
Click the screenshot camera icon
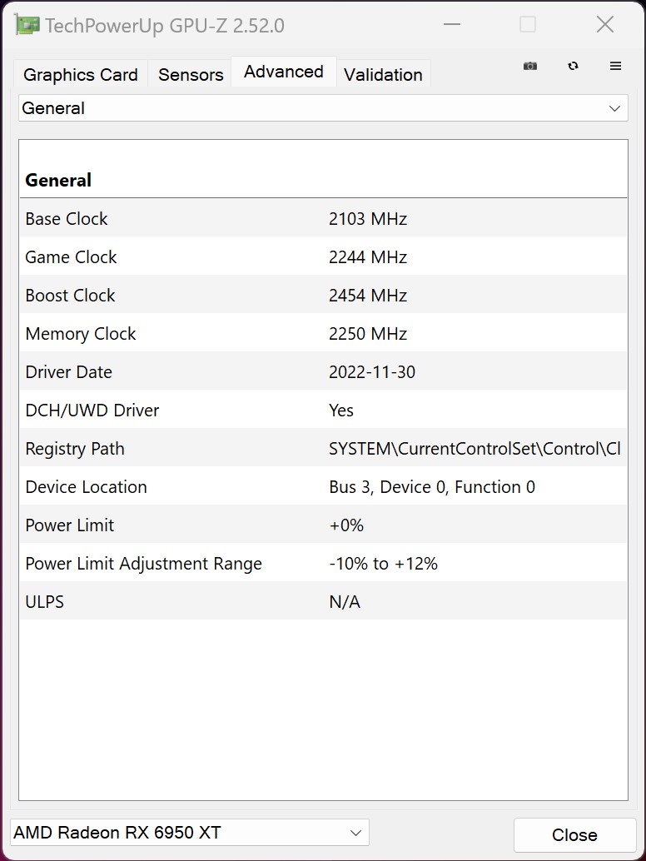click(x=530, y=67)
